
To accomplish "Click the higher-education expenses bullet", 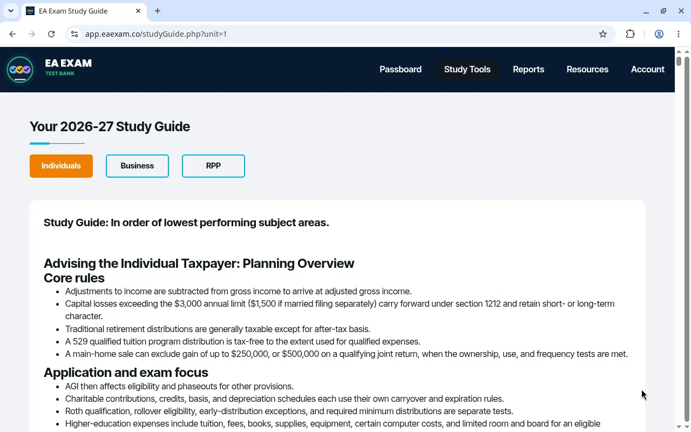I will (333, 424).
